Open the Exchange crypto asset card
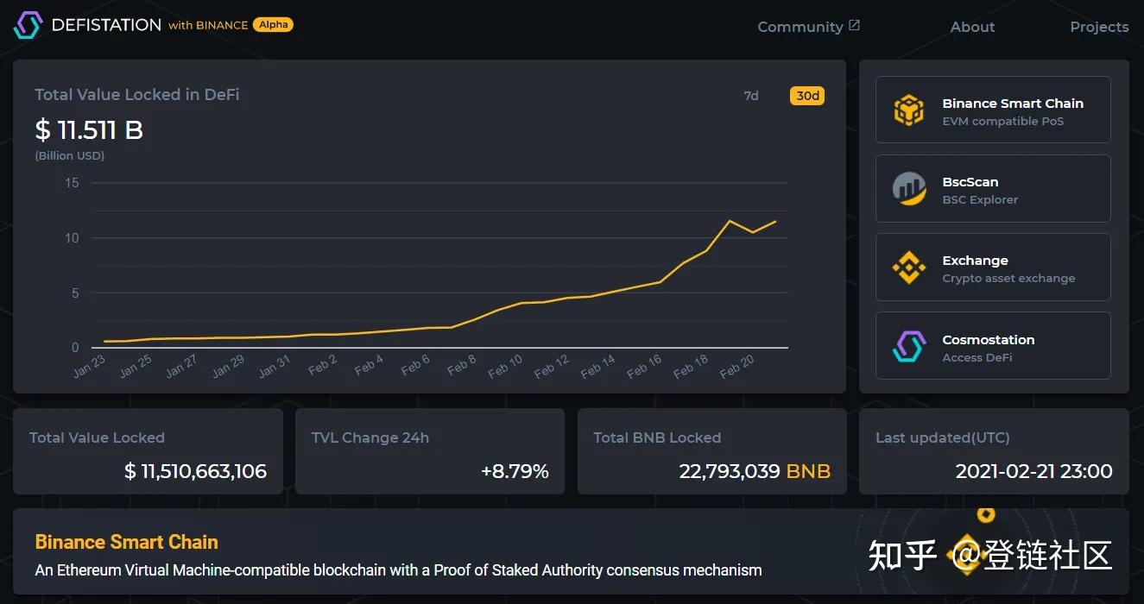 [993, 267]
